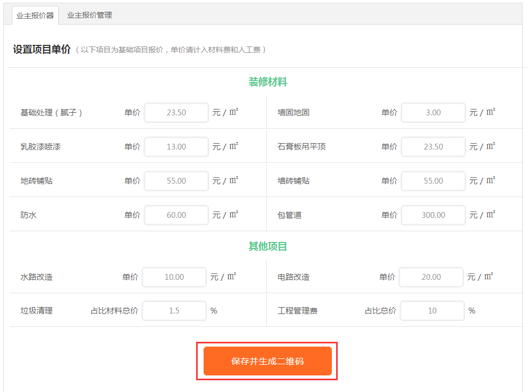
Task: Focus the 水路改造 unit price input
Action: click(174, 277)
